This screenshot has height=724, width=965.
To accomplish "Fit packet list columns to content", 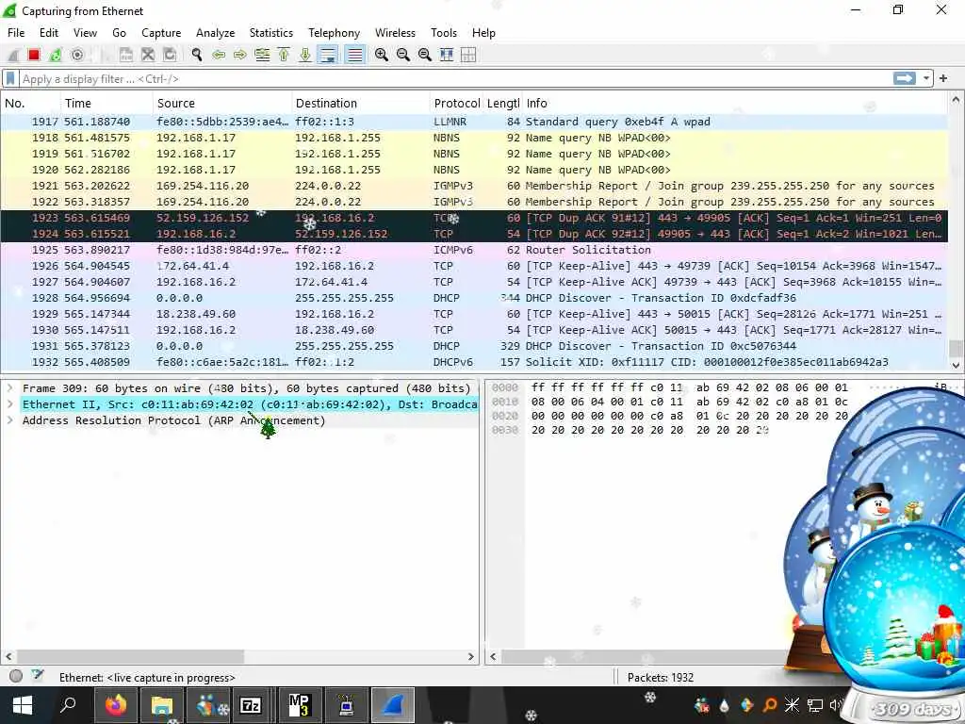I will [447, 55].
